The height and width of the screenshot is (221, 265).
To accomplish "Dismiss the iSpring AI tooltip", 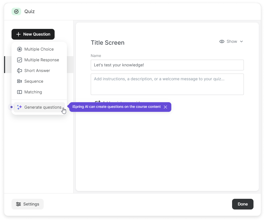I will click(165, 107).
